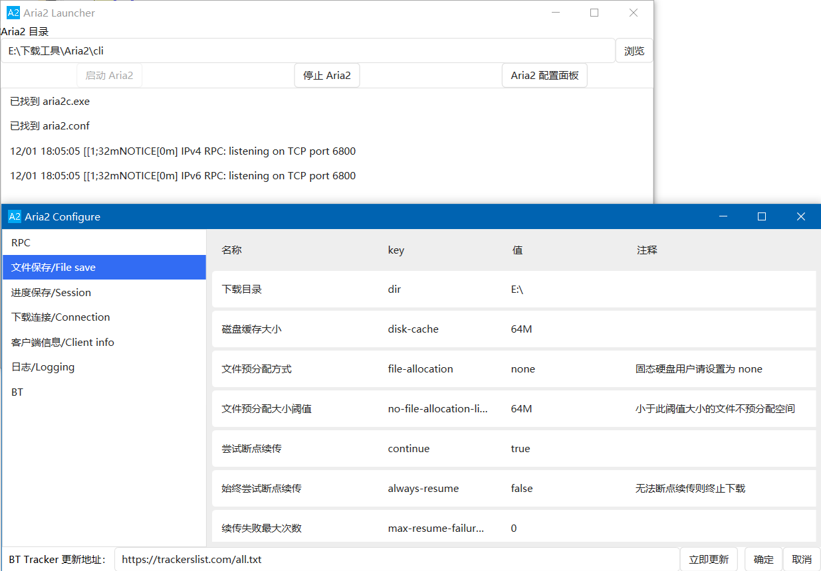Click the A2 icon in Aria2 Configure title bar
This screenshot has height=571, width=821.
pyautogui.click(x=15, y=216)
